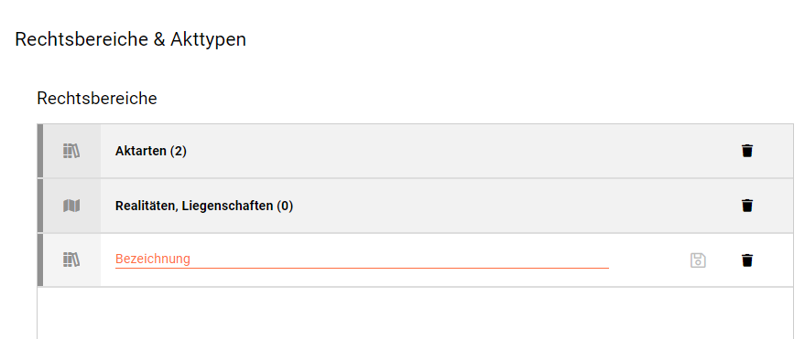The height and width of the screenshot is (339, 805).
Task: Select the Realitäten row's empty gray background
Action: [x=514, y=206]
